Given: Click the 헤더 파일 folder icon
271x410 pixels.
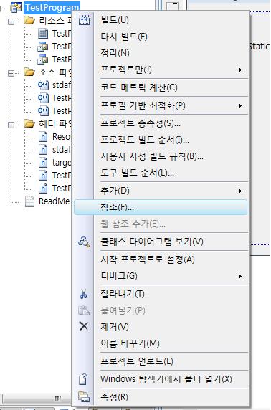Looking at the screenshot, I should [29, 123].
